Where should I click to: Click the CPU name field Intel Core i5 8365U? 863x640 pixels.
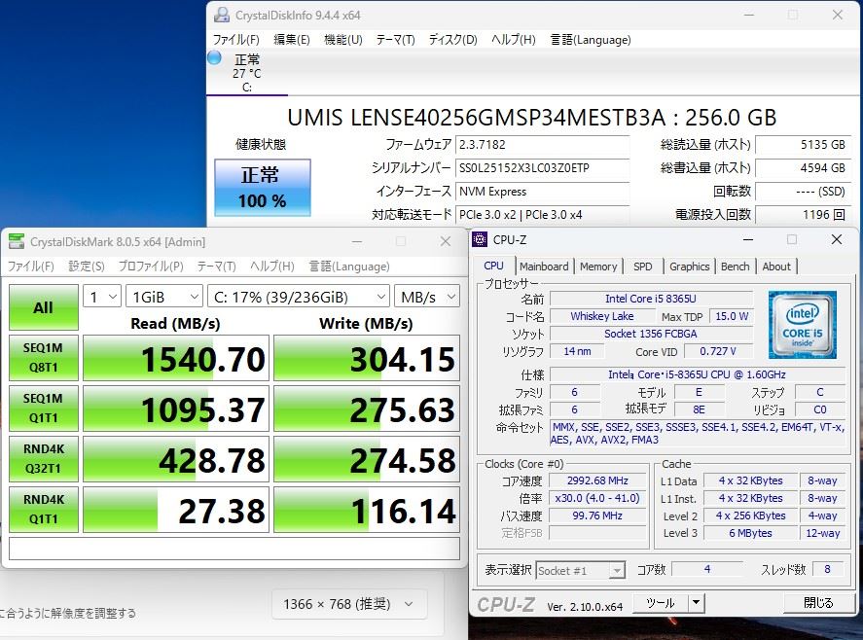651,299
